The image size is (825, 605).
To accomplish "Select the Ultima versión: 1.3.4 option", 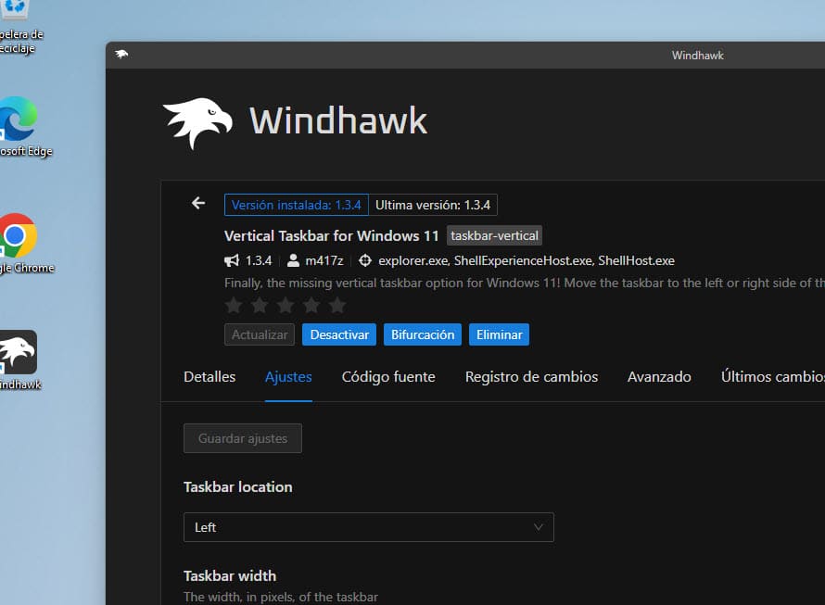I will coord(433,205).
